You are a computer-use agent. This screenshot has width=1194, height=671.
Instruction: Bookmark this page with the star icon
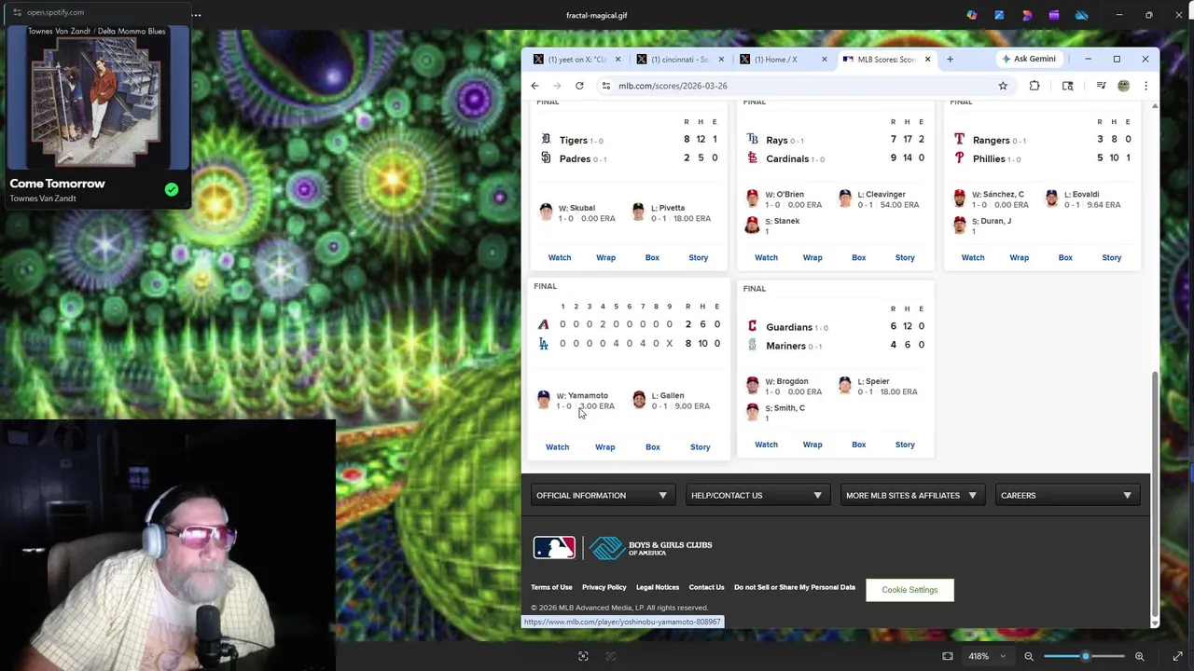[1003, 86]
